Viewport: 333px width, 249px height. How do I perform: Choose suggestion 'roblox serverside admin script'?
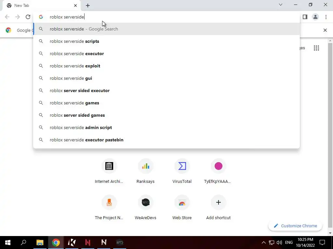point(166,127)
